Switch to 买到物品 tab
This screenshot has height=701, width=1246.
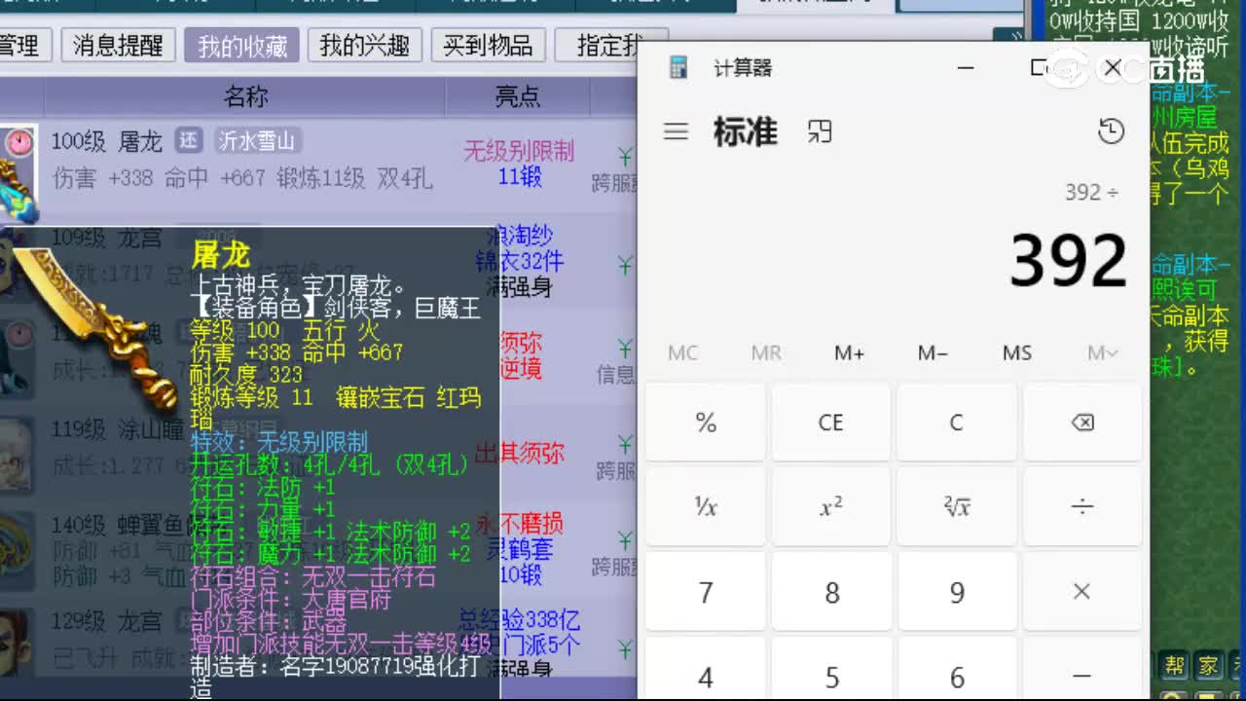coord(488,45)
